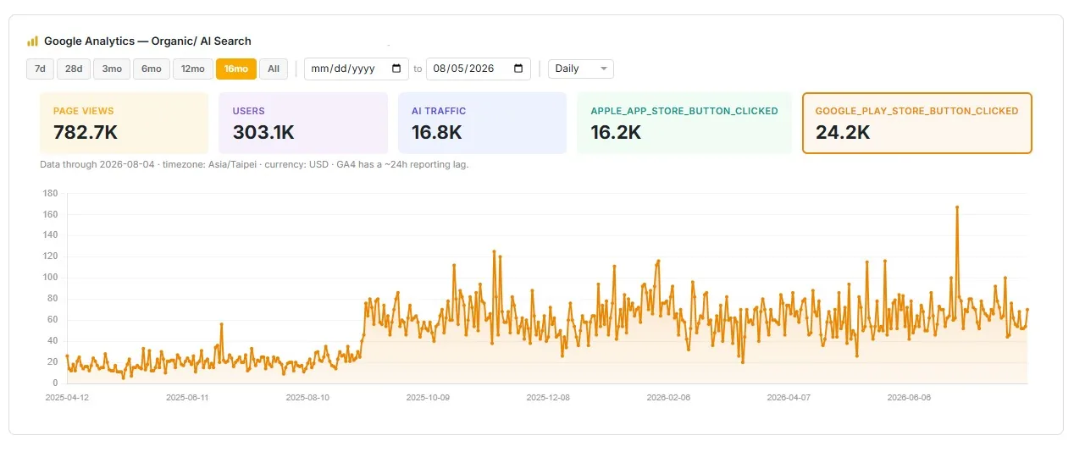Select GOOGLE_PLAY_STORE_BUTTON_CLICKED metric card
This screenshot has height=452, width=1085.
tap(917, 123)
